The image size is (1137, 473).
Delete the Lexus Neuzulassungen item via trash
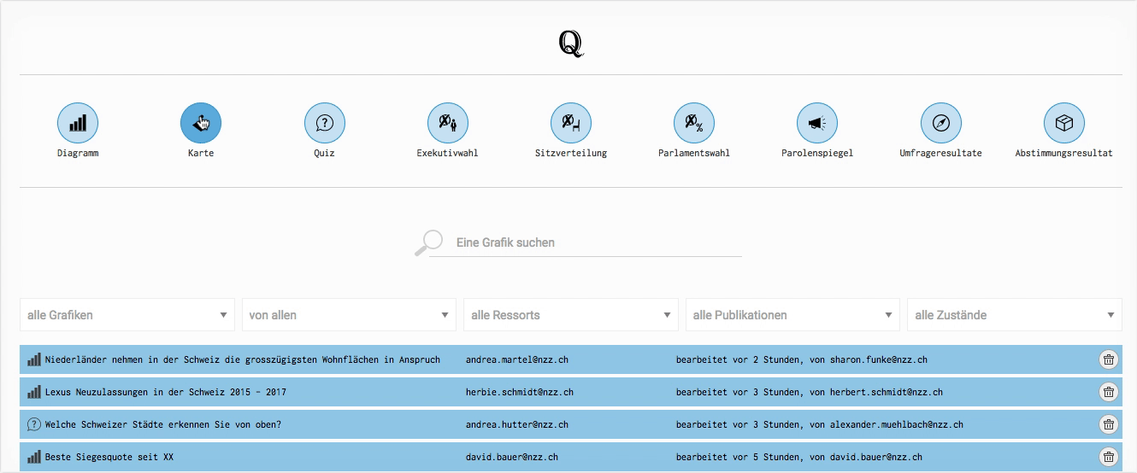(x=1109, y=392)
